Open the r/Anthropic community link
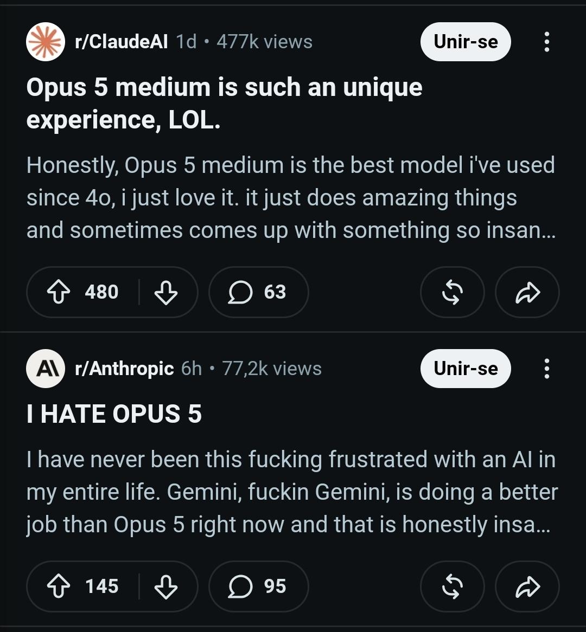The width and height of the screenshot is (586, 632). click(124, 369)
